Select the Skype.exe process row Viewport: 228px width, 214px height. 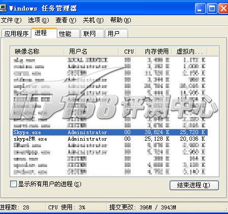pos(110,132)
